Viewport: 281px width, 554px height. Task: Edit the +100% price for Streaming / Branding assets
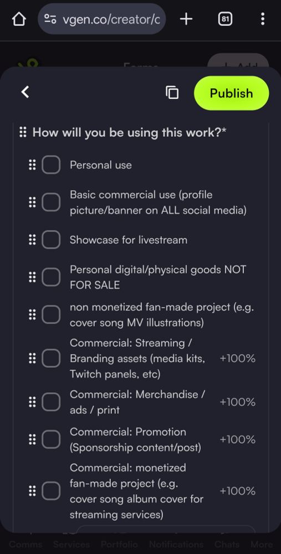238,358
